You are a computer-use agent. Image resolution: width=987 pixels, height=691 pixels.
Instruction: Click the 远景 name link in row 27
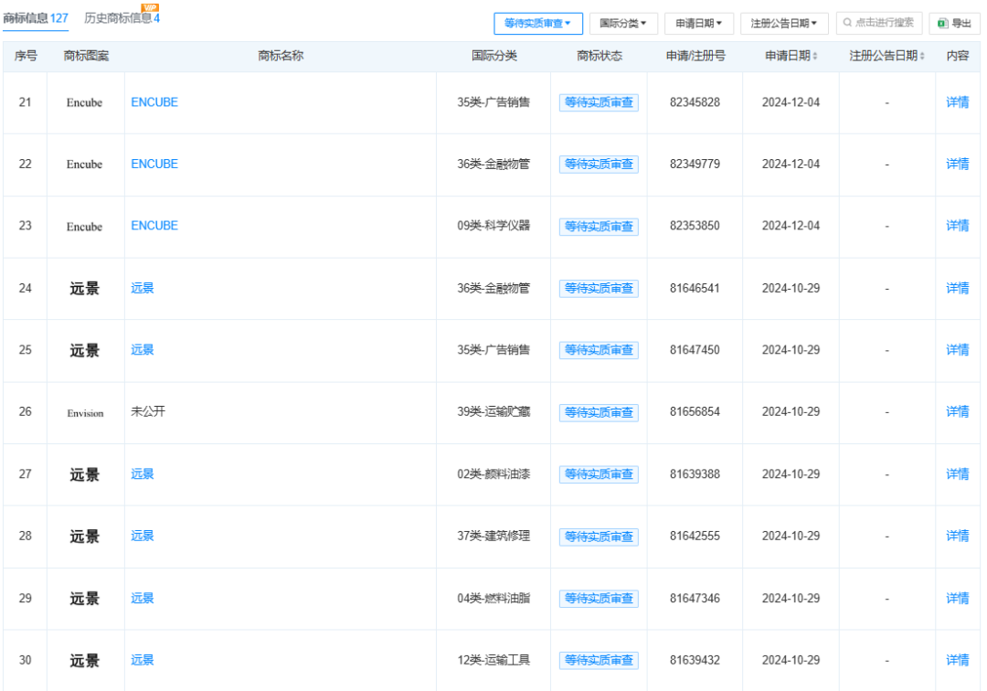tap(143, 473)
